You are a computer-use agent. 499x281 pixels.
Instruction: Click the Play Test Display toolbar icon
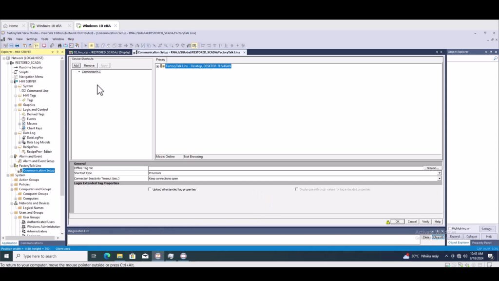coord(86,45)
